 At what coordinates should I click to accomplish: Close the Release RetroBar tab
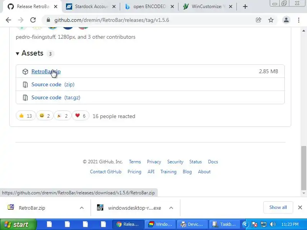tap(56, 7)
